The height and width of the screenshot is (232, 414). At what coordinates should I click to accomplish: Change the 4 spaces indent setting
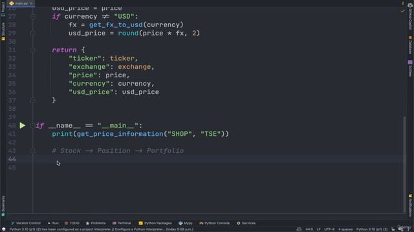point(345,229)
